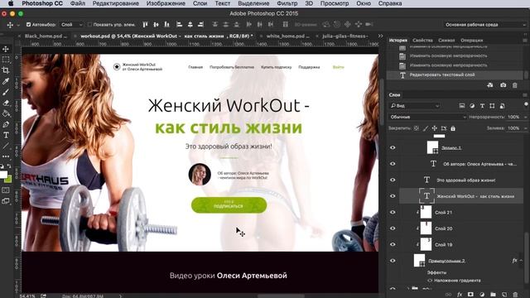This screenshot has width=530, height=298.
Task: Collapse effects on the Прямоугольник 2 layer
Action: [521, 261]
